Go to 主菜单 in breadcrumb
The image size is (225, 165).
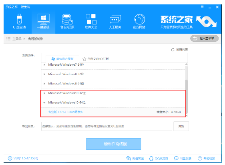tap(17, 39)
